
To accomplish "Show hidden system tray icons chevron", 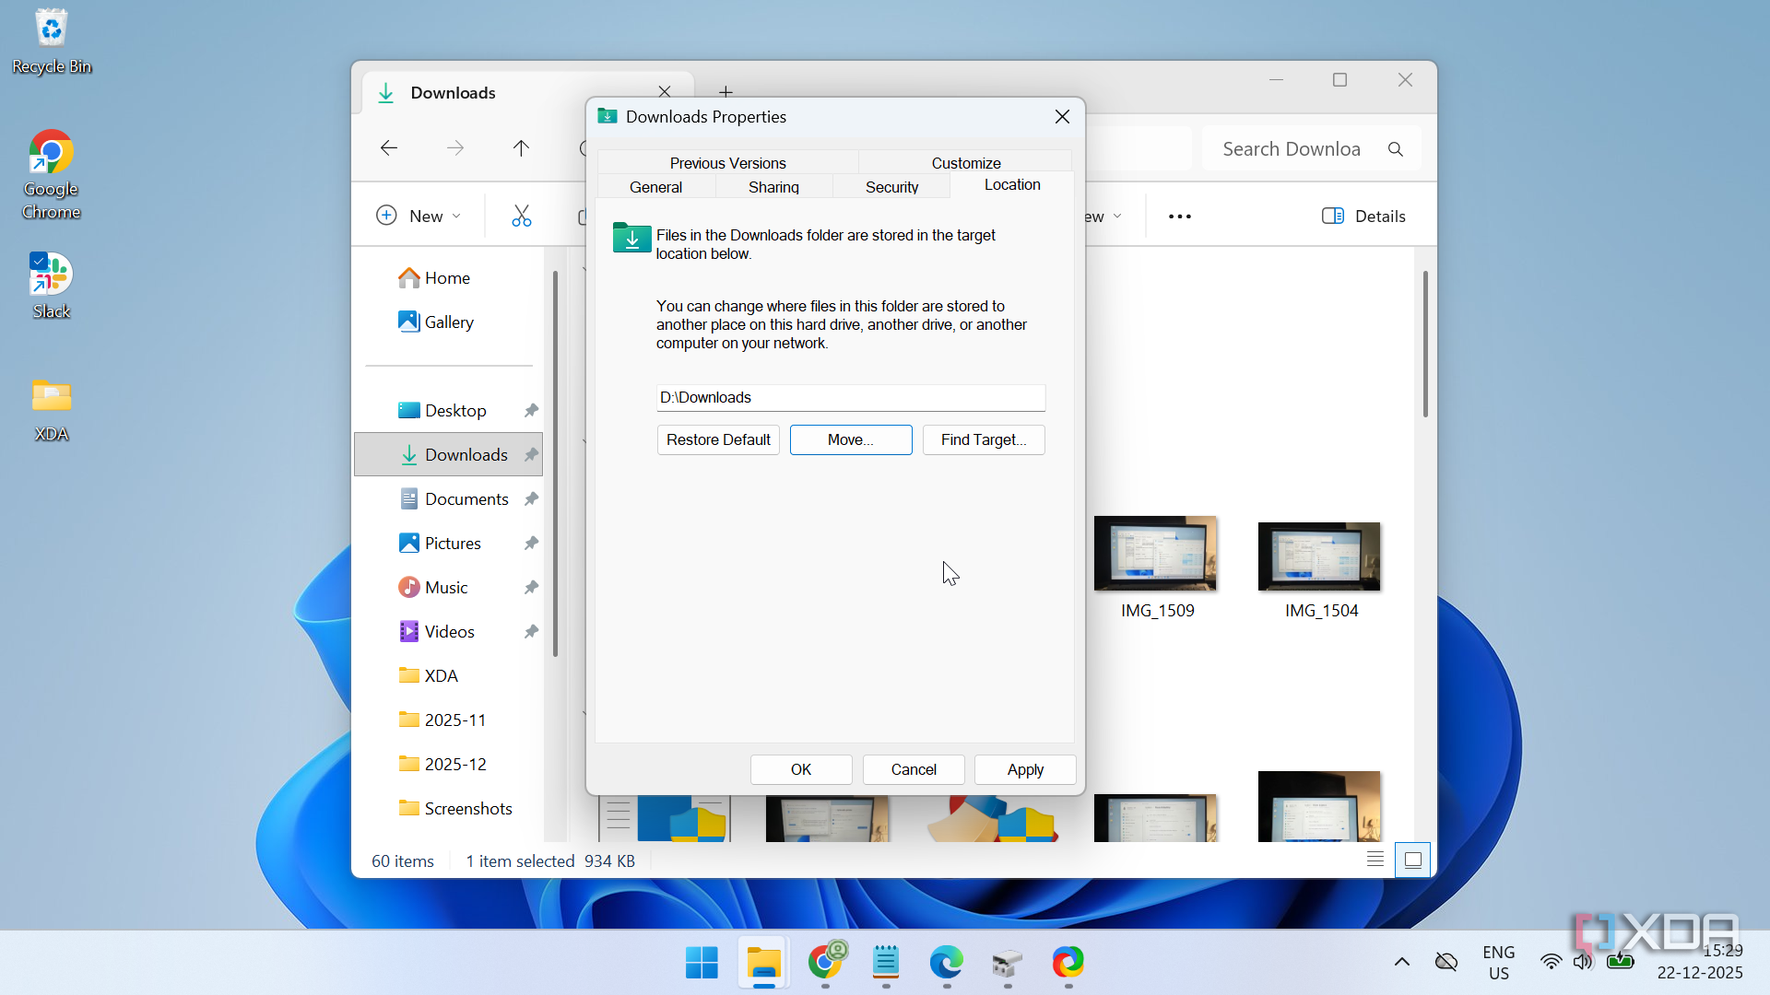I will click(x=1401, y=962).
